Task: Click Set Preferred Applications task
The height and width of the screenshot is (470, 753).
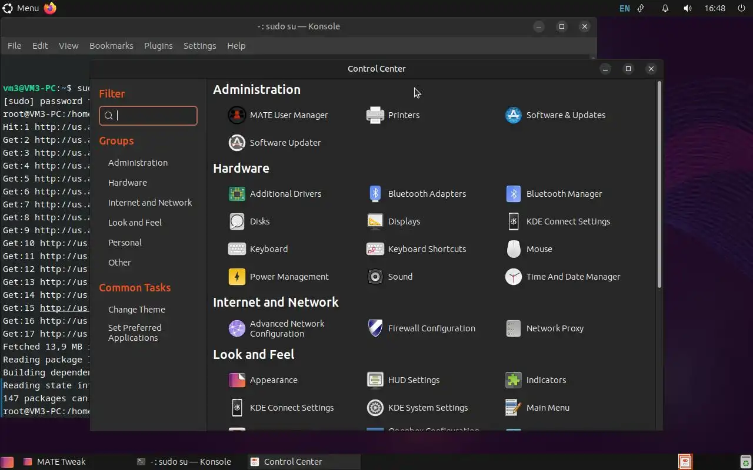Action: [135, 333]
